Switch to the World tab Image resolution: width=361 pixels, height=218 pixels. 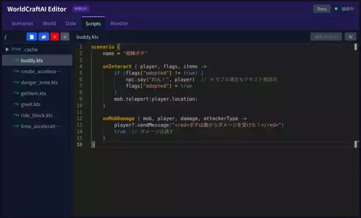(x=49, y=23)
